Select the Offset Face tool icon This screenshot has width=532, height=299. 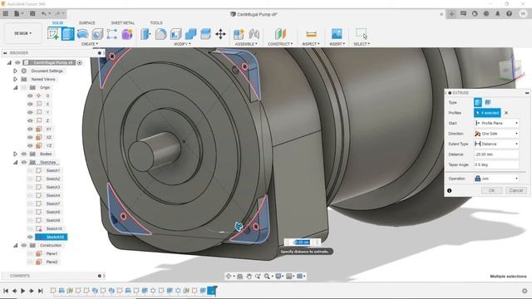[205, 34]
